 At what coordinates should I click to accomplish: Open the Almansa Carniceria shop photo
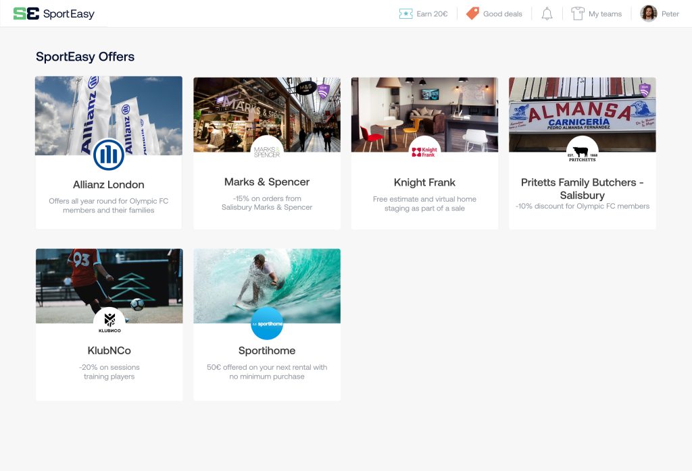(x=582, y=115)
